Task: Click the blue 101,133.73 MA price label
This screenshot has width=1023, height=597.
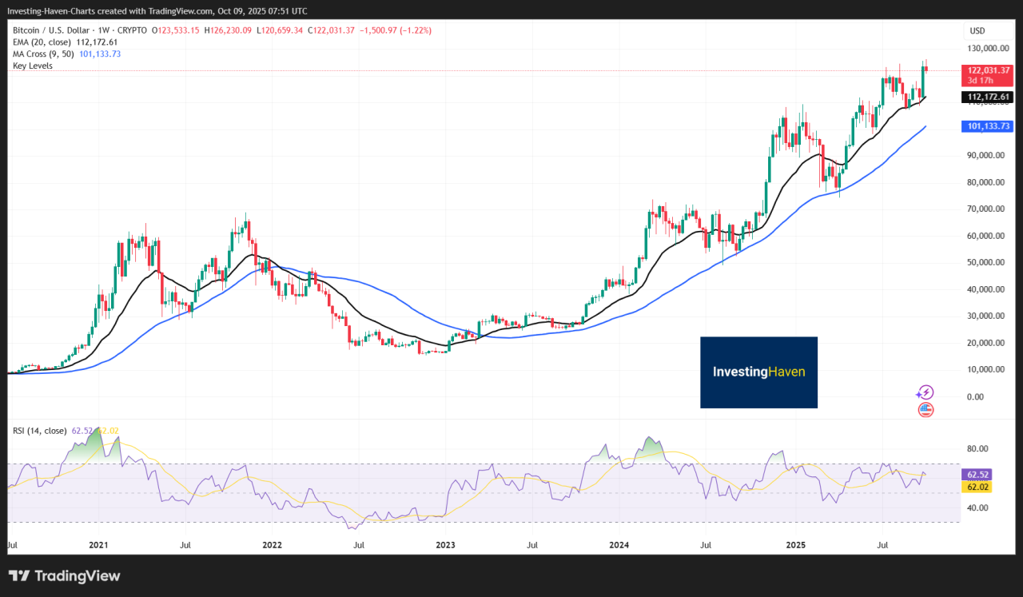Action: (989, 126)
